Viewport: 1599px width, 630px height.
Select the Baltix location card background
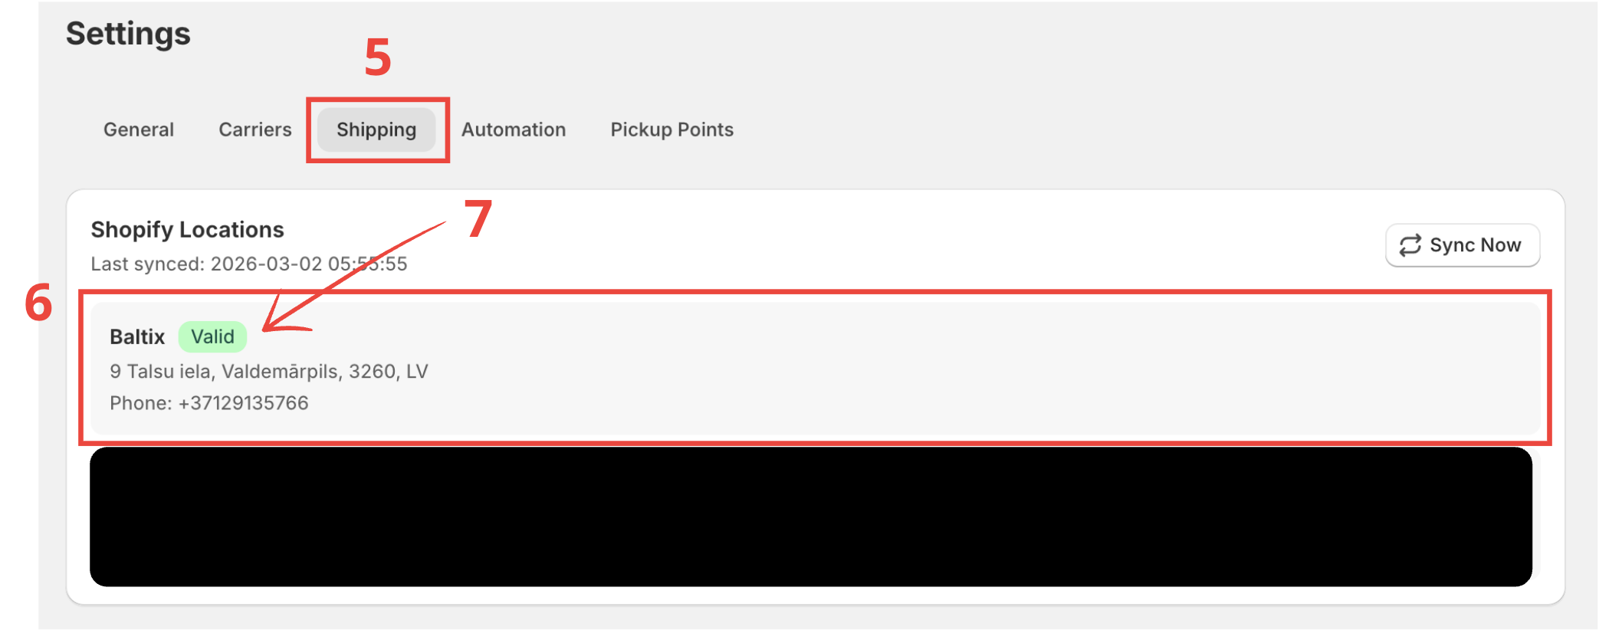point(920,368)
